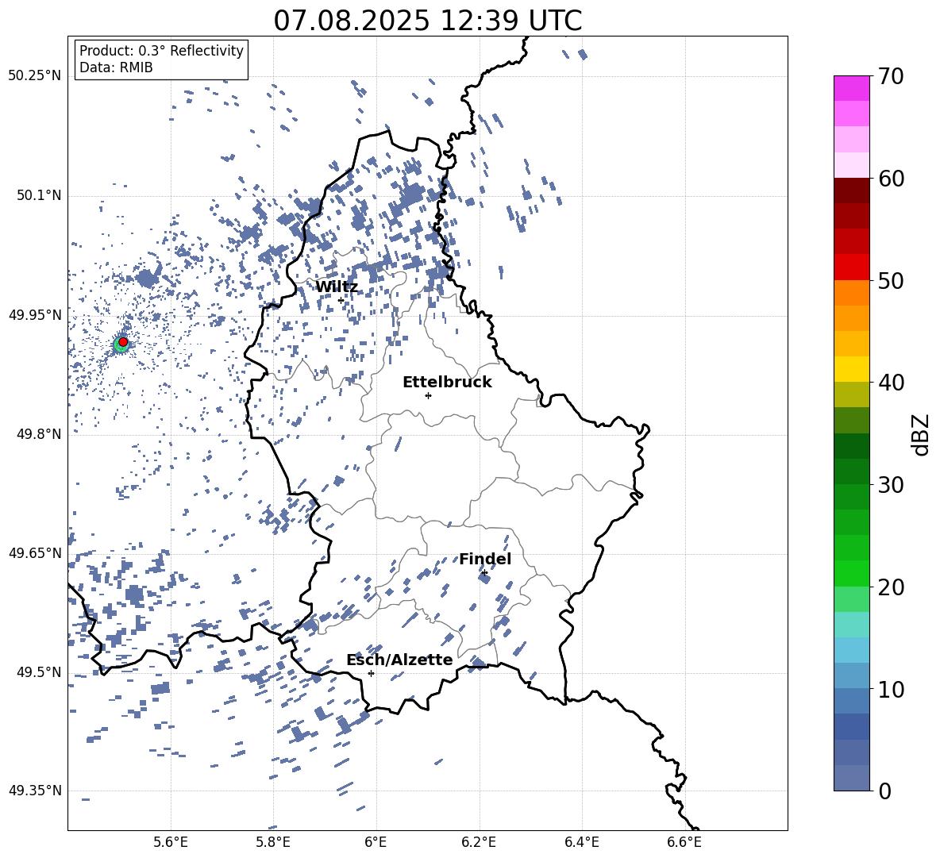Click the 49.8°N latitude label
This screenshot has height=858, width=940.
(39, 434)
